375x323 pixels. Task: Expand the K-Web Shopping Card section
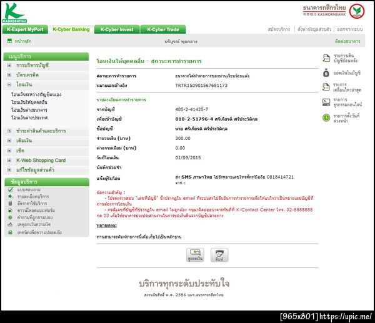click(9, 160)
